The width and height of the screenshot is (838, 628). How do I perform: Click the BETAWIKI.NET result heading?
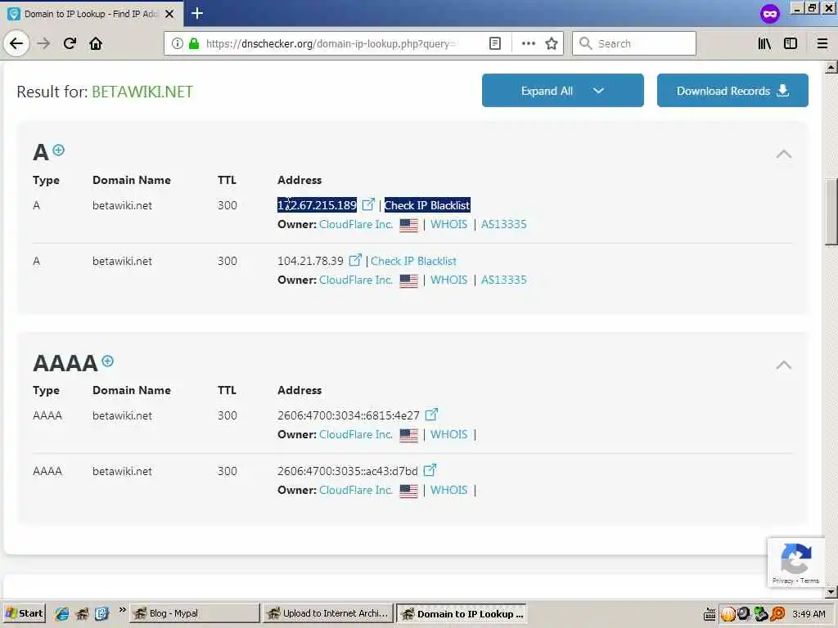pyautogui.click(x=142, y=92)
